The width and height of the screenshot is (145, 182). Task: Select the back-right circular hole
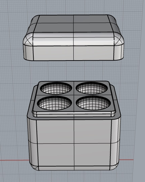pos(92,88)
